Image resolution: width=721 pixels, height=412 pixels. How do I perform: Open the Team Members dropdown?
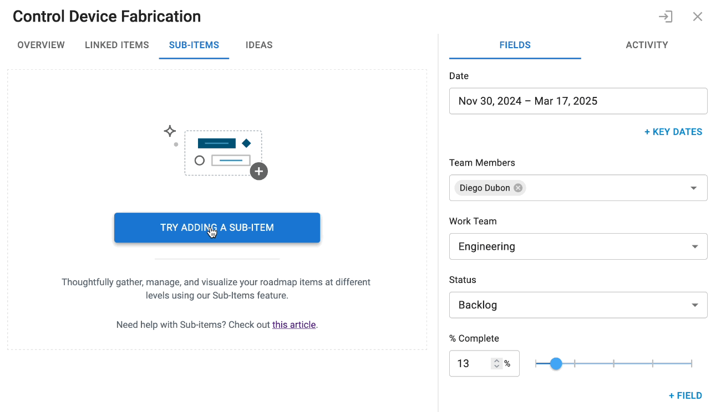pyautogui.click(x=693, y=188)
